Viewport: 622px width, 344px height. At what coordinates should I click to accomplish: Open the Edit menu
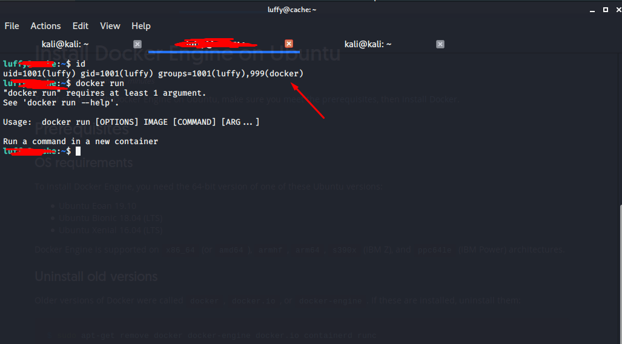point(80,26)
